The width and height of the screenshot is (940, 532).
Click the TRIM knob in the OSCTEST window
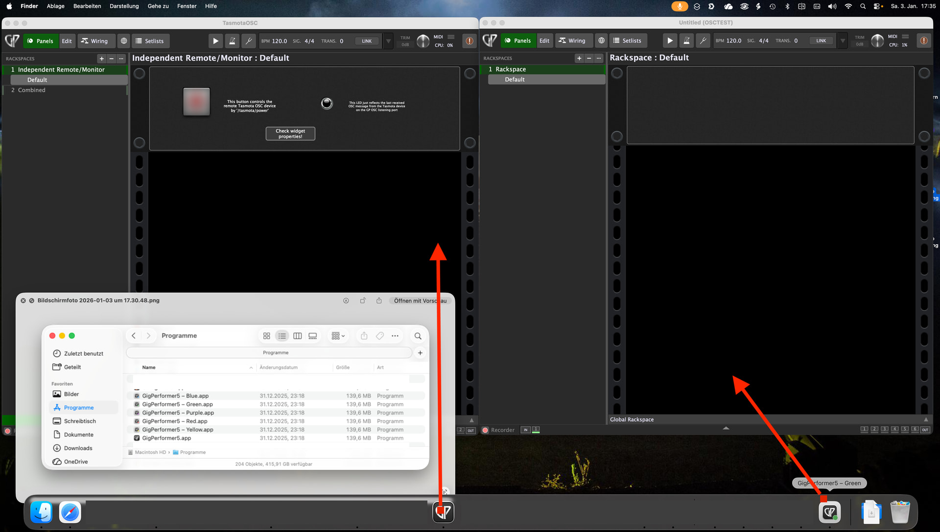tap(877, 41)
